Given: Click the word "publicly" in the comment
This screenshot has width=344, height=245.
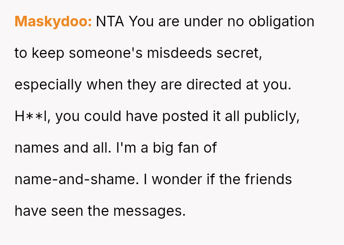Looking at the screenshot, I should coord(271,116).
